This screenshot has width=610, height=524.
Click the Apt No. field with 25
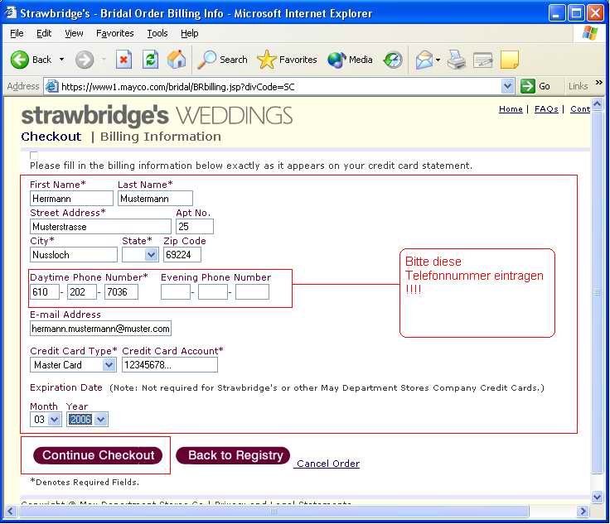point(195,227)
